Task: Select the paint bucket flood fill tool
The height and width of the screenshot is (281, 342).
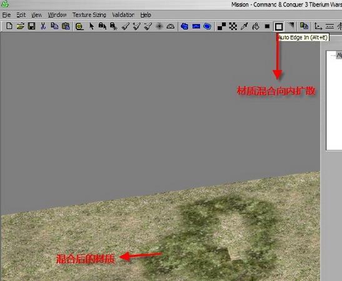Action: (256, 26)
